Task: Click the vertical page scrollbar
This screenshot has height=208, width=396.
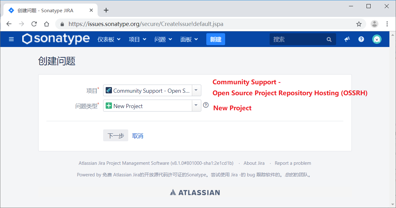Action: click(393, 119)
